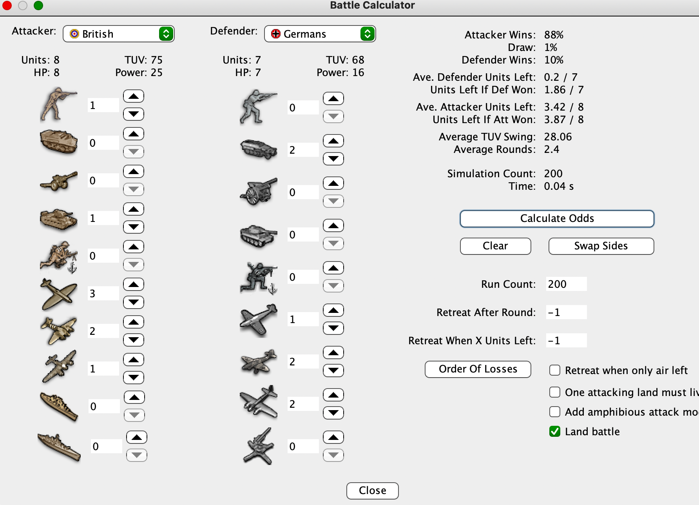Click the green window zoom button

tap(38, 5)
